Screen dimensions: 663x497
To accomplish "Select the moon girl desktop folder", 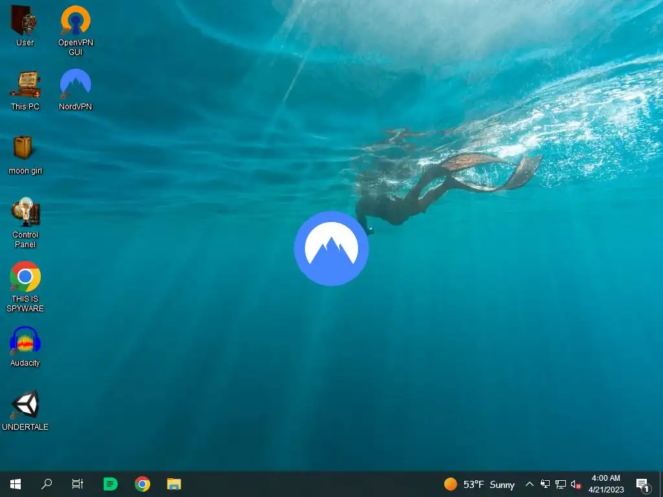I will pos(25,155).
